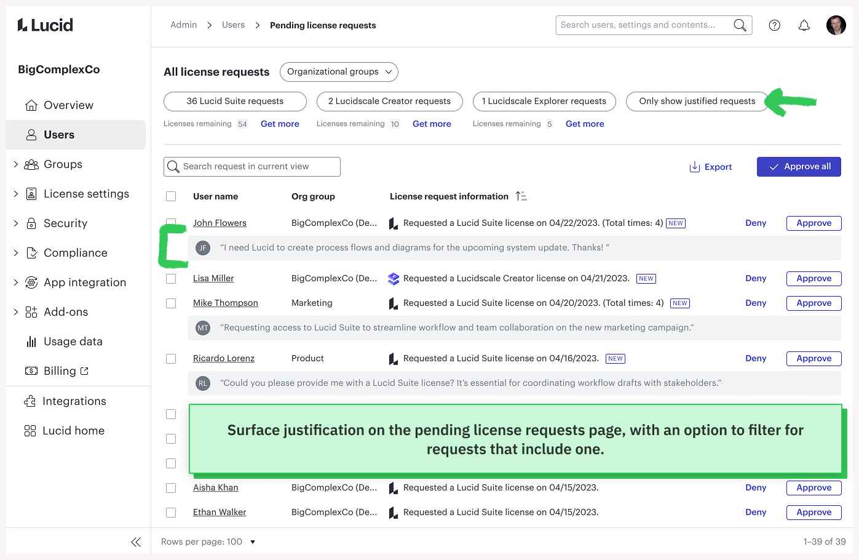Click the '1–39 of 39' pagination text
859x560 pixels.
(825, 542)
